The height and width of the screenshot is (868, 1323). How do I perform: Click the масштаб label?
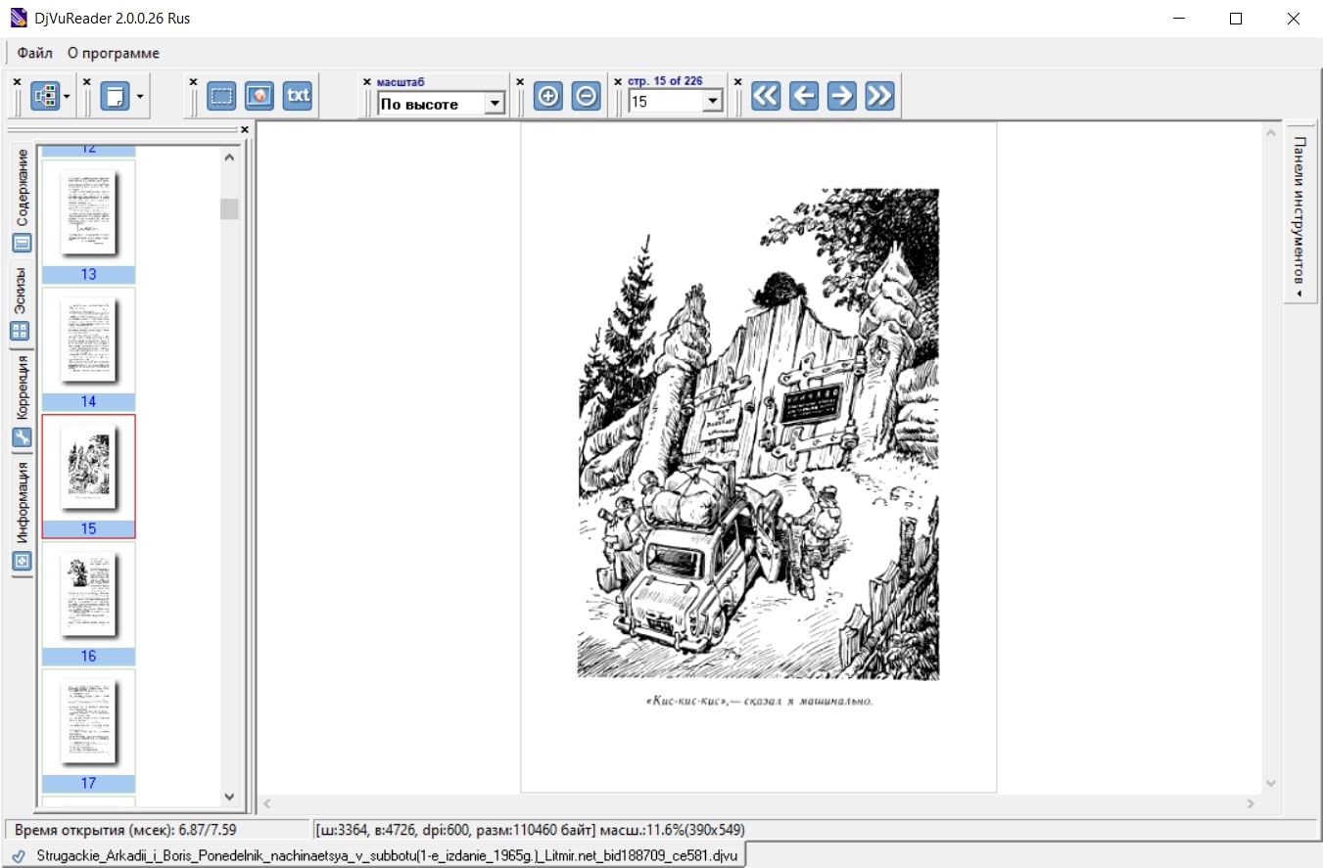[401, 82]
